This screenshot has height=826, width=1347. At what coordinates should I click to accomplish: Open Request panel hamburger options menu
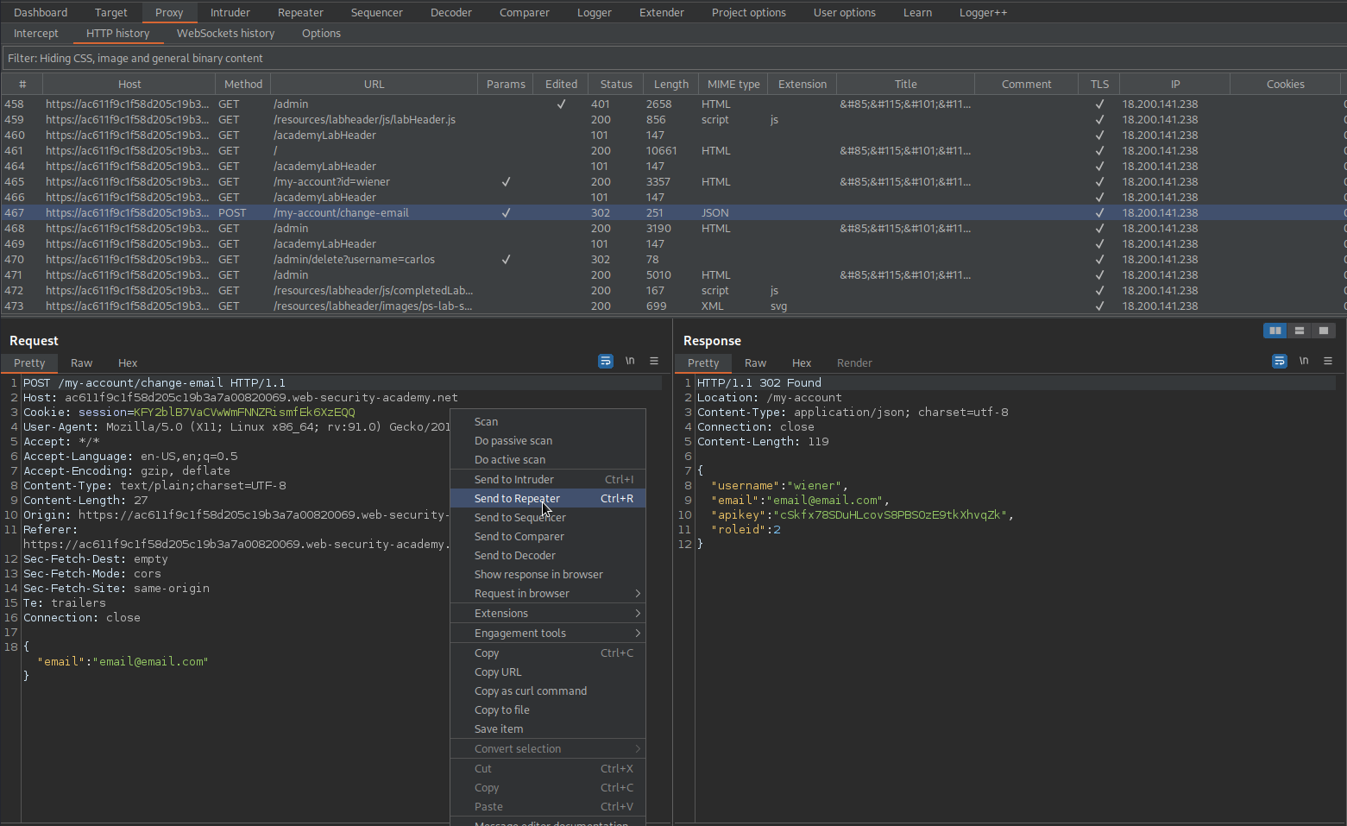tap(654, 361)
